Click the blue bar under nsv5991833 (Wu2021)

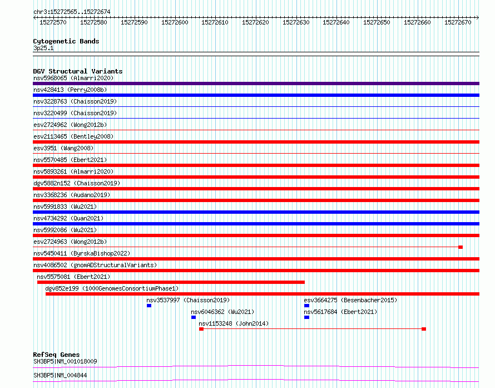pos(256,212)
